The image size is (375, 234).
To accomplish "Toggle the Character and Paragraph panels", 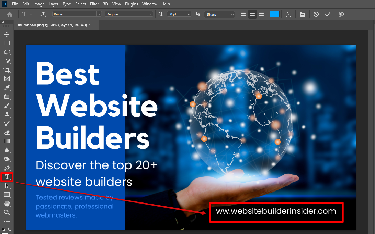I will 302,14.
